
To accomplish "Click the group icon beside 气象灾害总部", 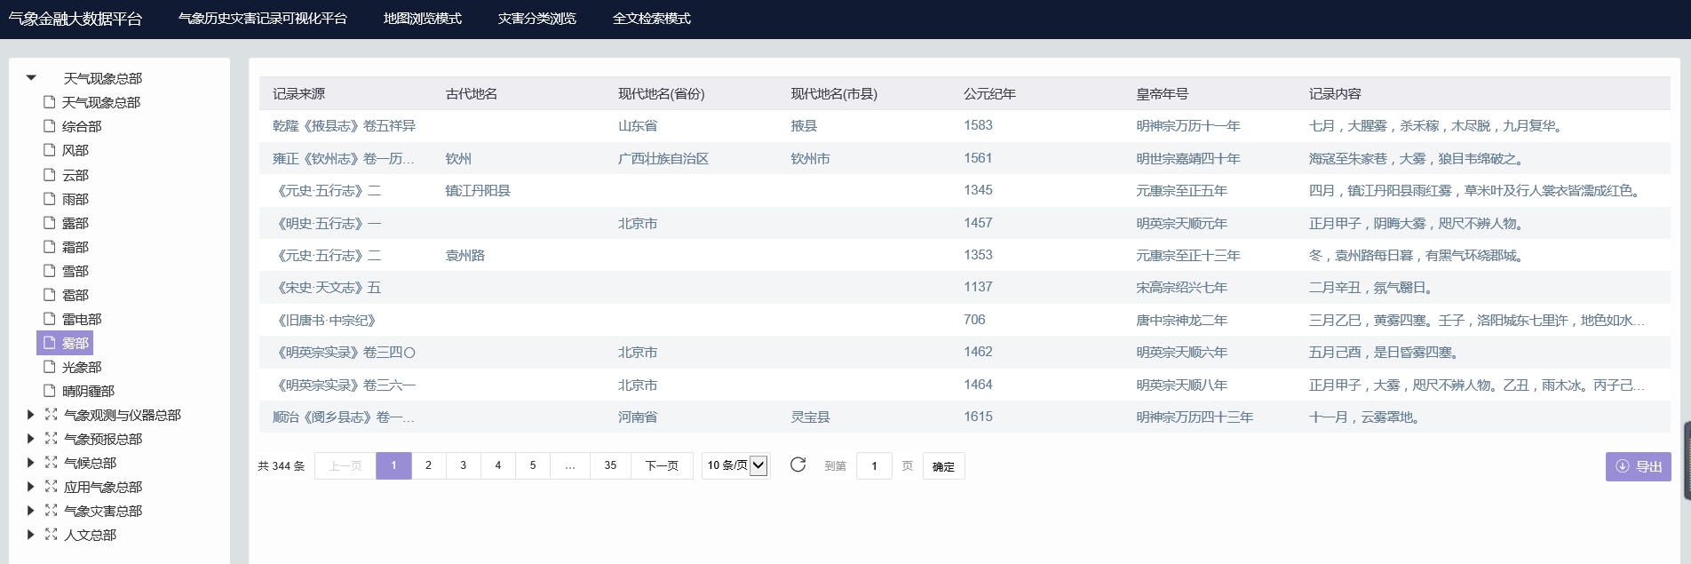I will click(51, 511).
